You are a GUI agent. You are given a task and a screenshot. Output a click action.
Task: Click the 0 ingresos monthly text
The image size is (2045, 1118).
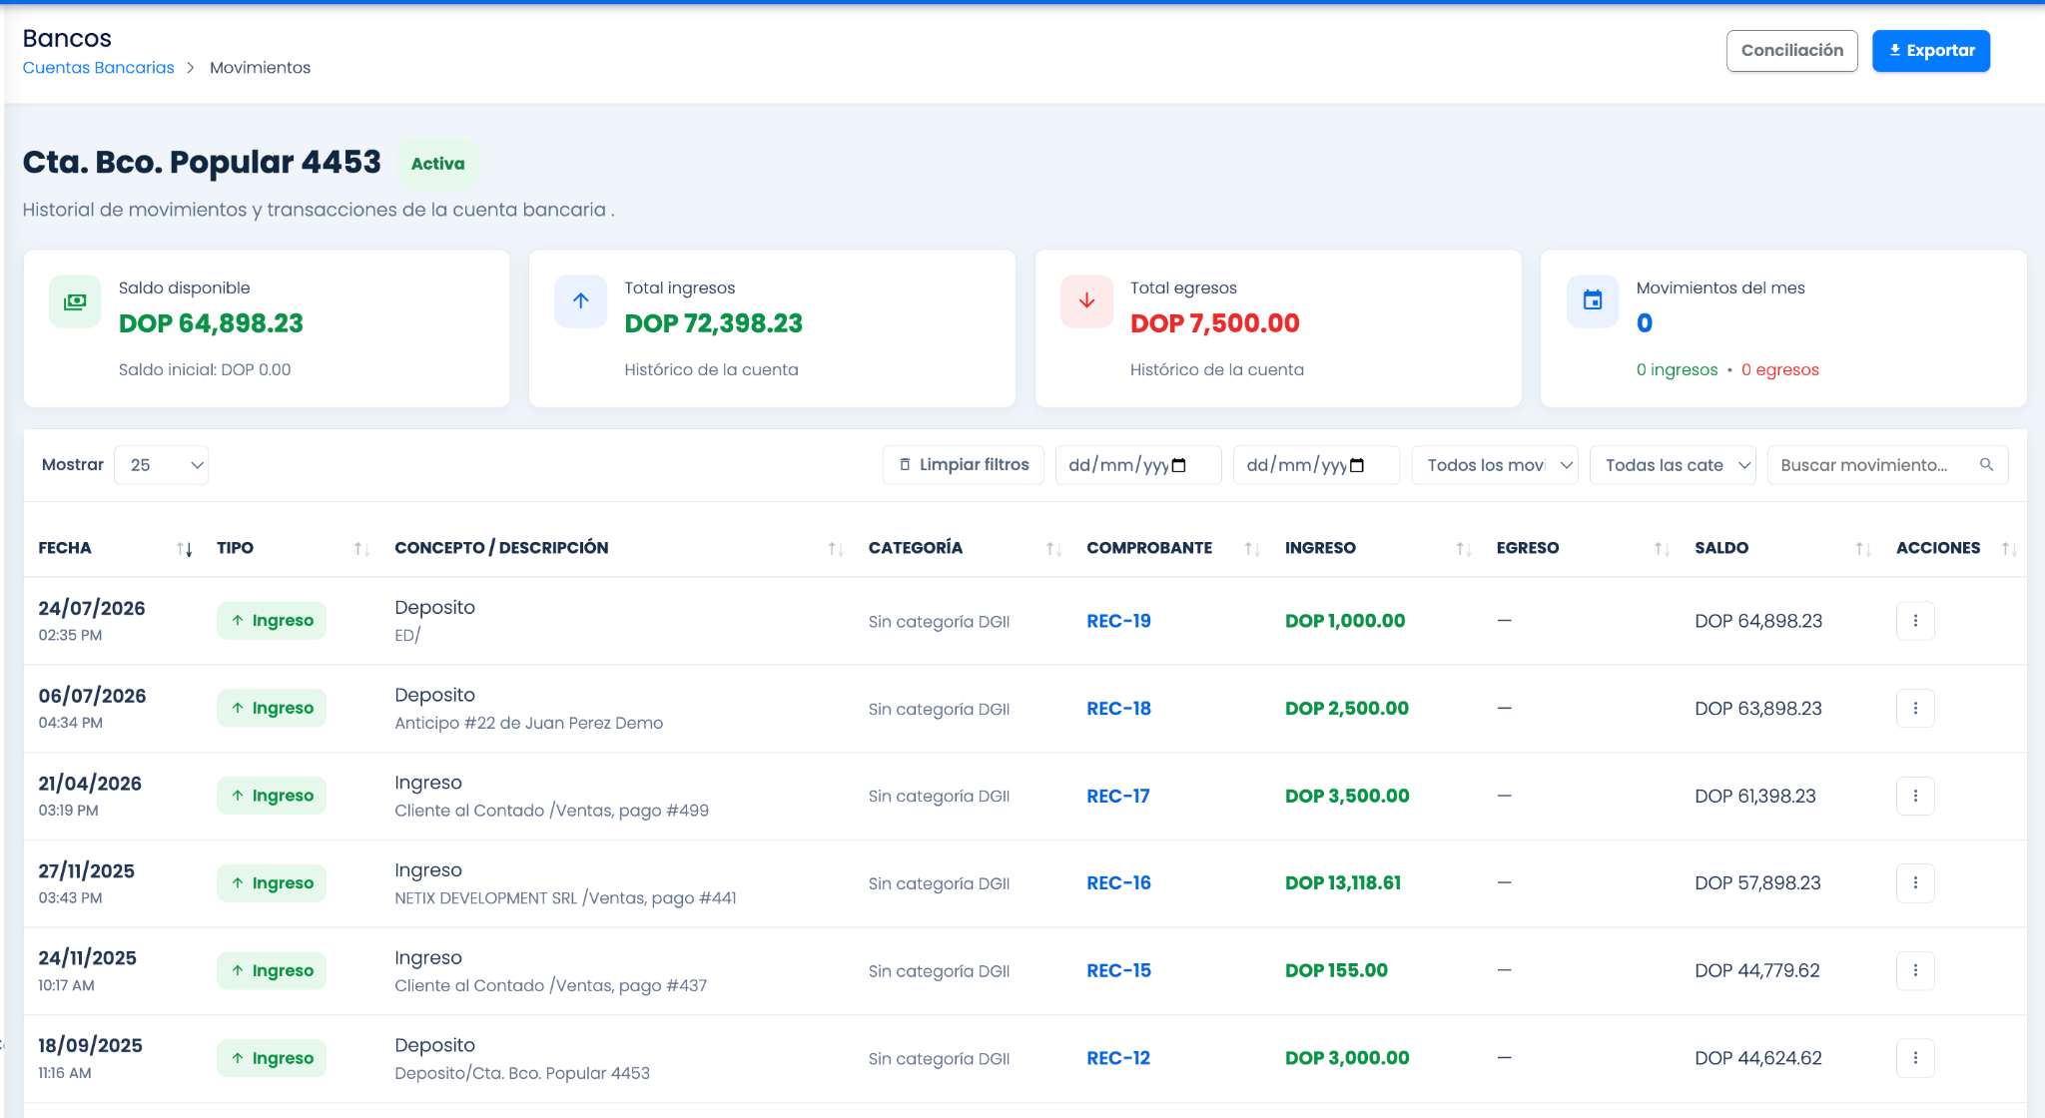1677,370
